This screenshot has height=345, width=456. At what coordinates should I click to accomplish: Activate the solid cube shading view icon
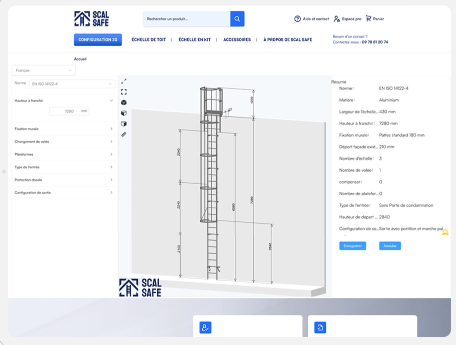click(124, 102)
